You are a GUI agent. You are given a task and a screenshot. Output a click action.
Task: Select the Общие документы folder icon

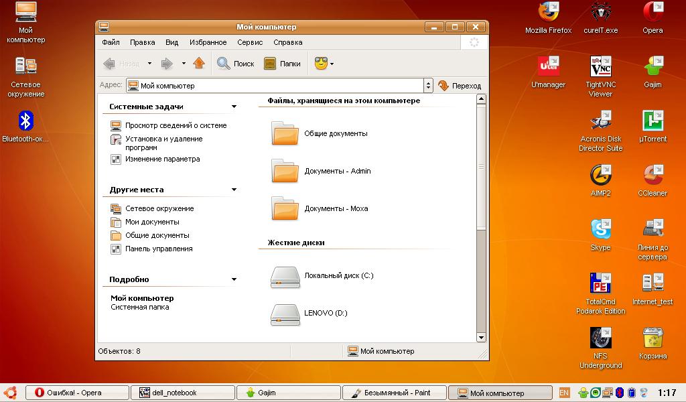click(285, 133)
